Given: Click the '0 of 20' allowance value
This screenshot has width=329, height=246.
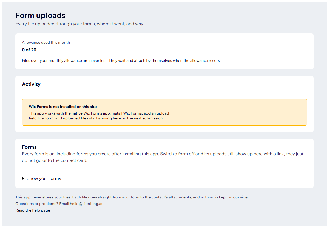Looking at the screenshot, I should coord(29,50).
